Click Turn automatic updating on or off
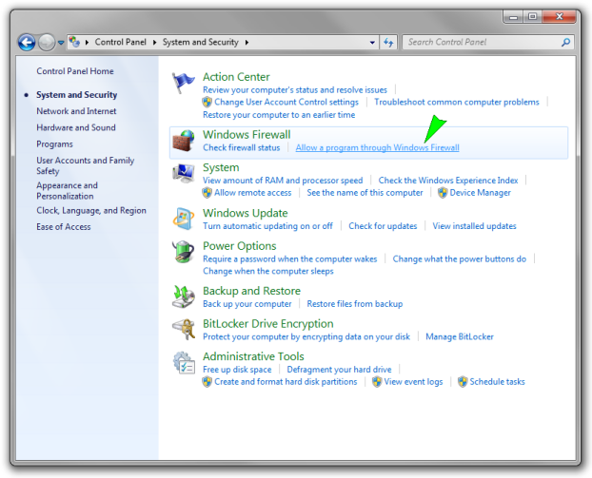Image resolution: width=592 pixels, height=478 pixels. coord(267,226)
